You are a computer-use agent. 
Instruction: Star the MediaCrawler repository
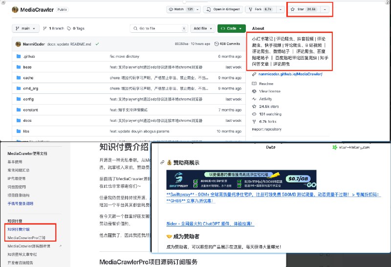tap(304, 9)
